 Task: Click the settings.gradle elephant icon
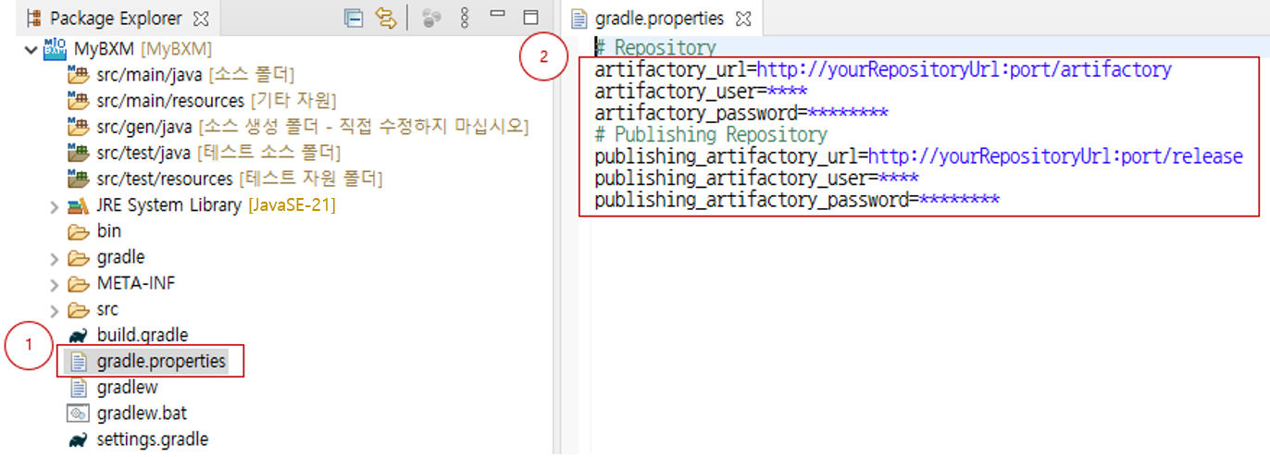tap(79, 438)
